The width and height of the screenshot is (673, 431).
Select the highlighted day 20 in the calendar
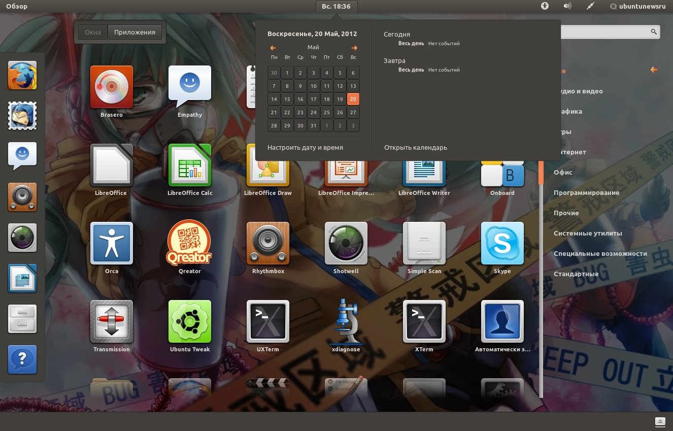coord(353,99)
